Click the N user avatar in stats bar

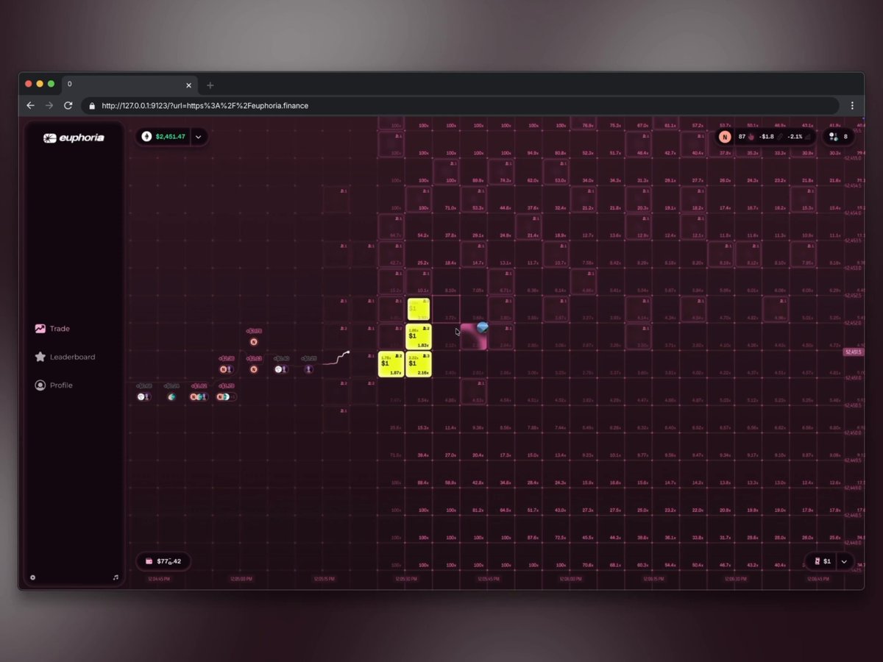click(726, 137)
